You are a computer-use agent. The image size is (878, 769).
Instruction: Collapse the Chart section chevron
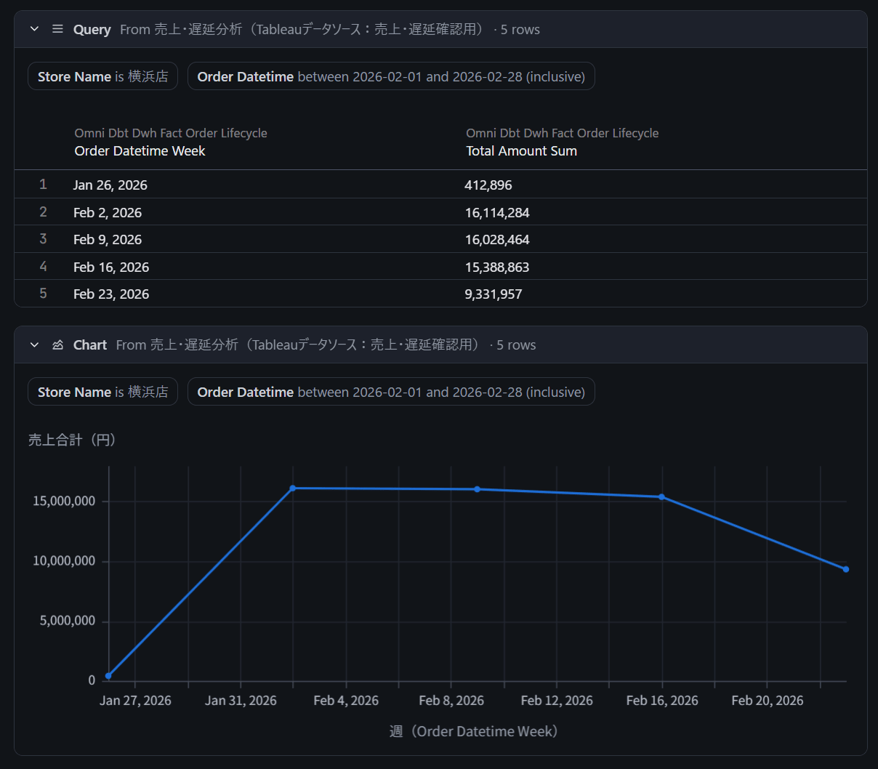coord(34,345)
